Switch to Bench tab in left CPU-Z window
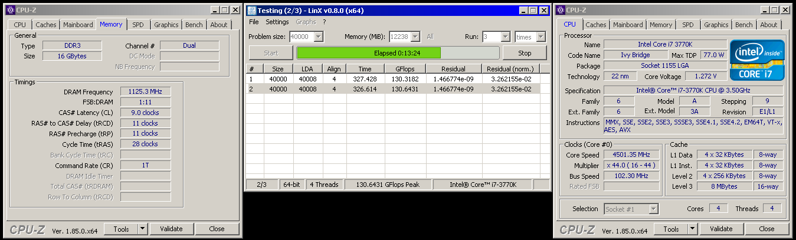Image resolution: width=796 pixels, height=240 pixels. click(194, 25)
